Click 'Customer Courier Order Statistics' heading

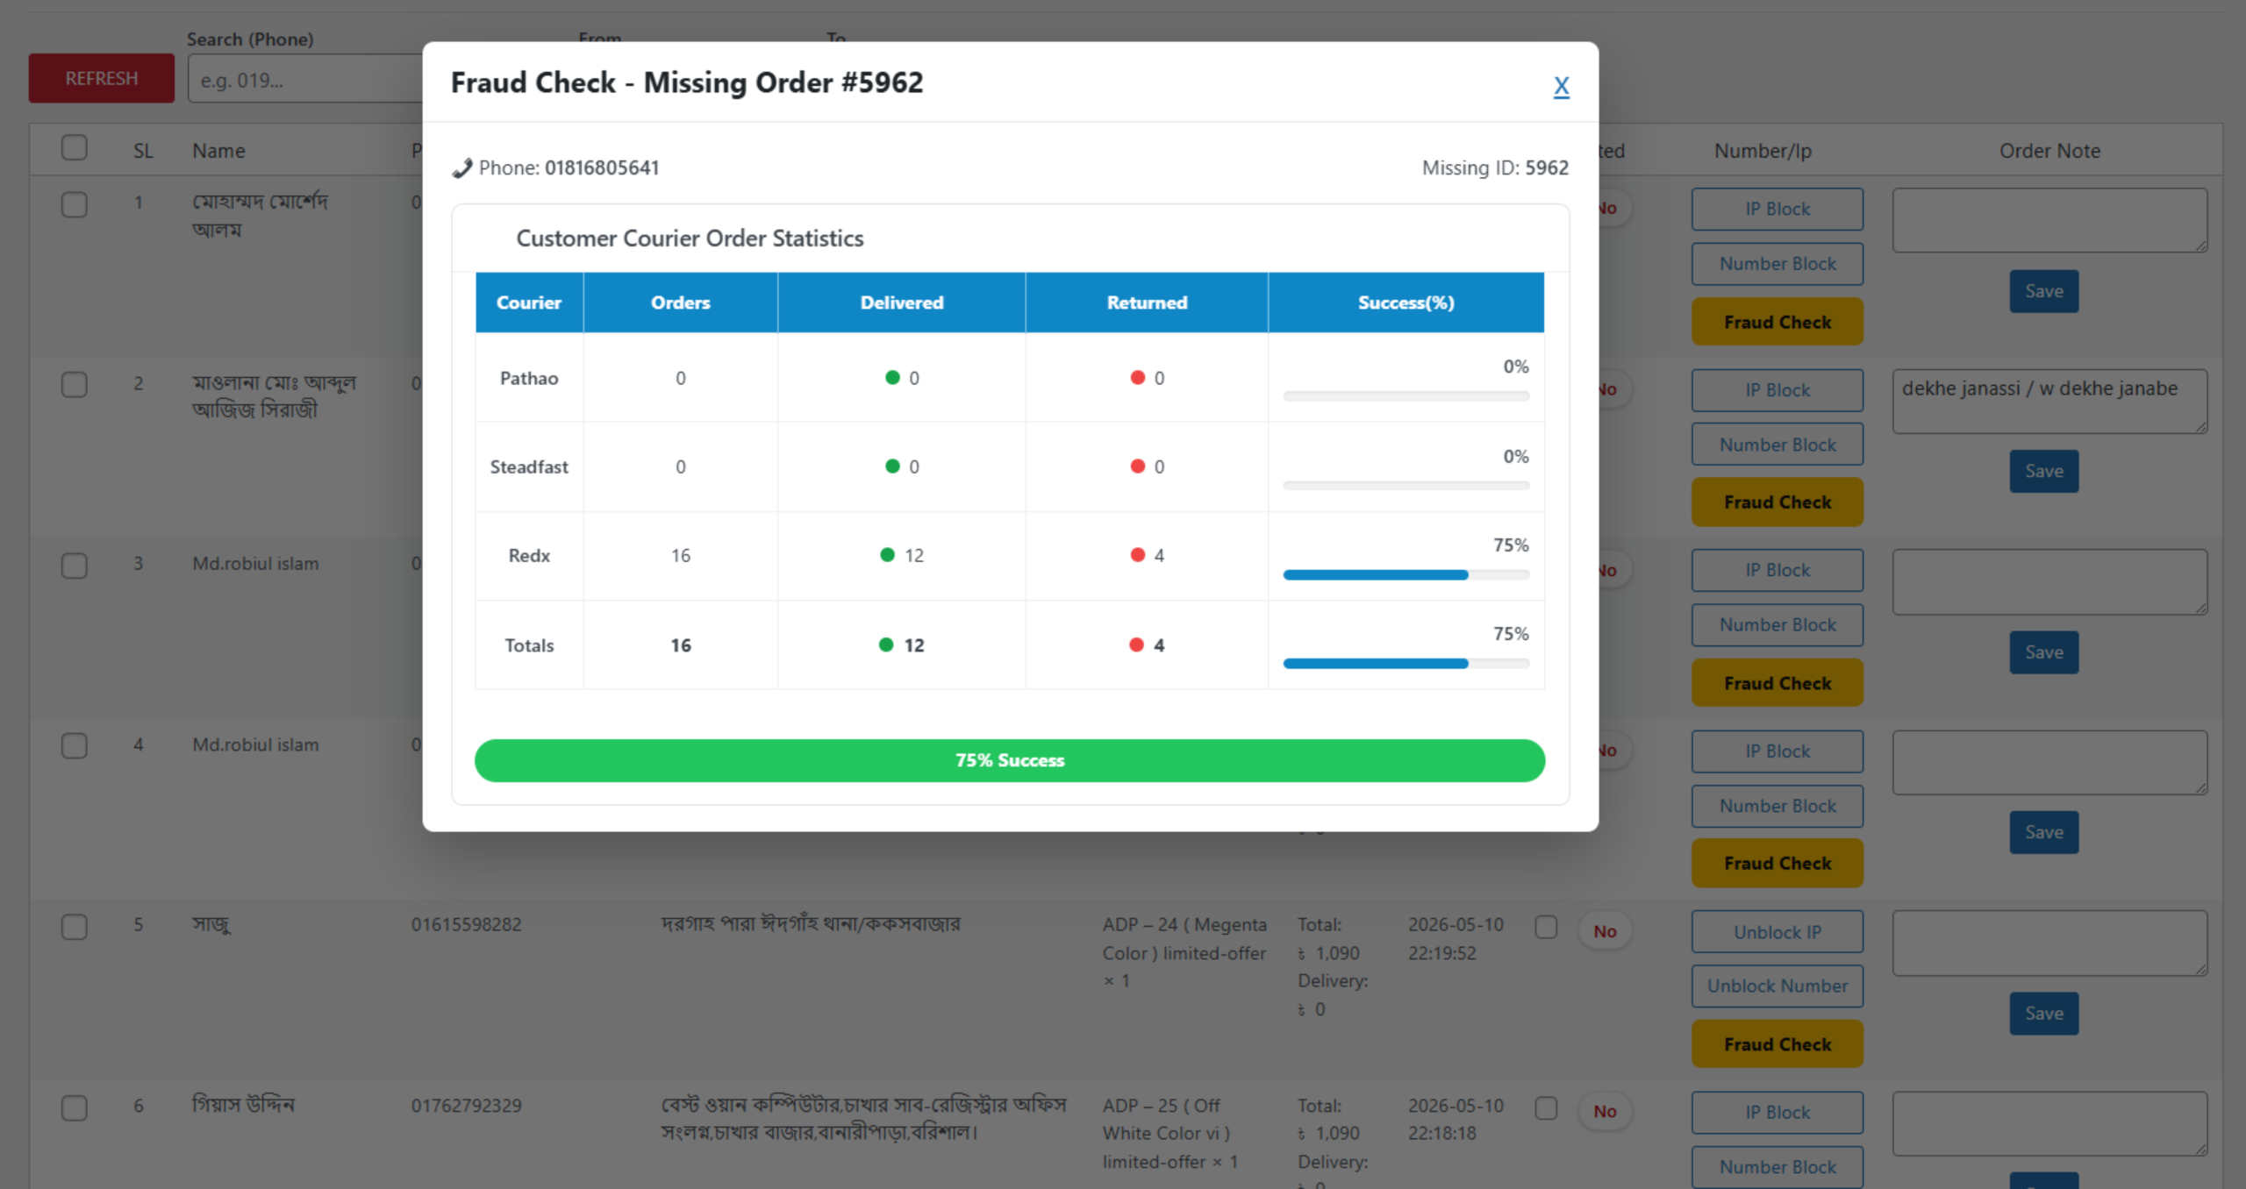coord(690,239)
